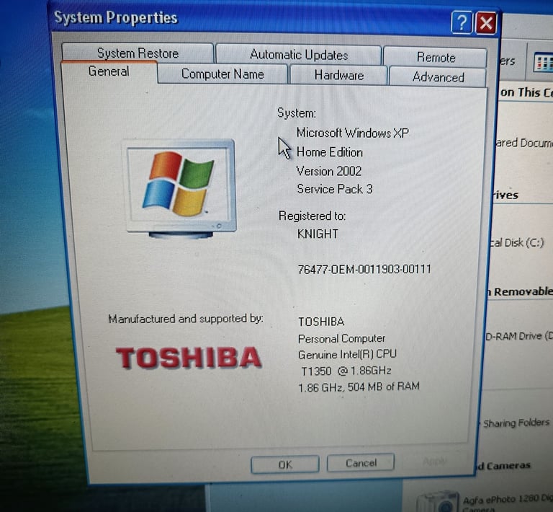Open Shared Documents in My Computer window
The image size is (553, 512).
pyautogui.click(x=524, y=143)
